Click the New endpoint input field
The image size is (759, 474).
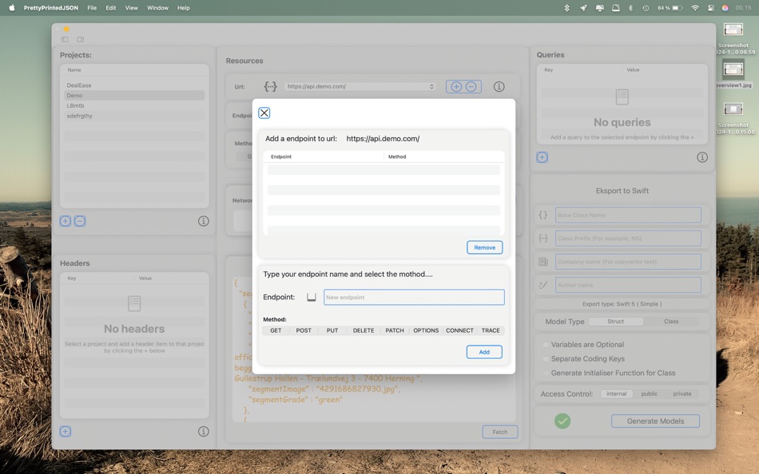(413, 296)
